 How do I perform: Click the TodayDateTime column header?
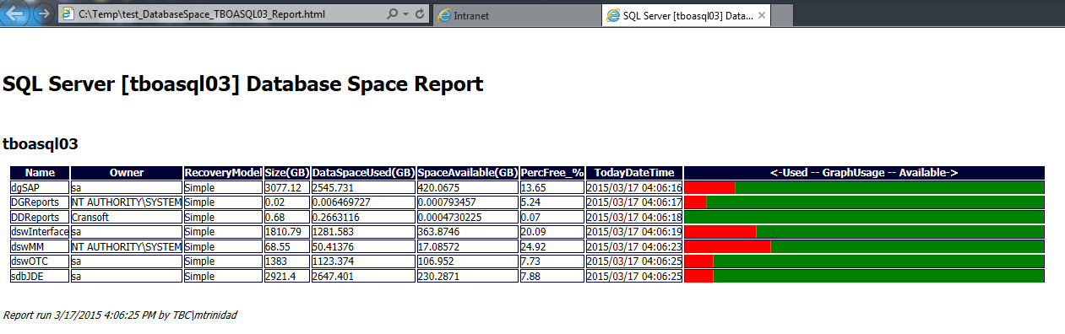(x=634, y=173)
